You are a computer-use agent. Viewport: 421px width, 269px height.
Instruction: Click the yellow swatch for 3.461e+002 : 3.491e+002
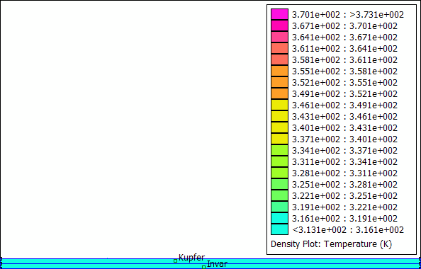(x=279, y=105)
